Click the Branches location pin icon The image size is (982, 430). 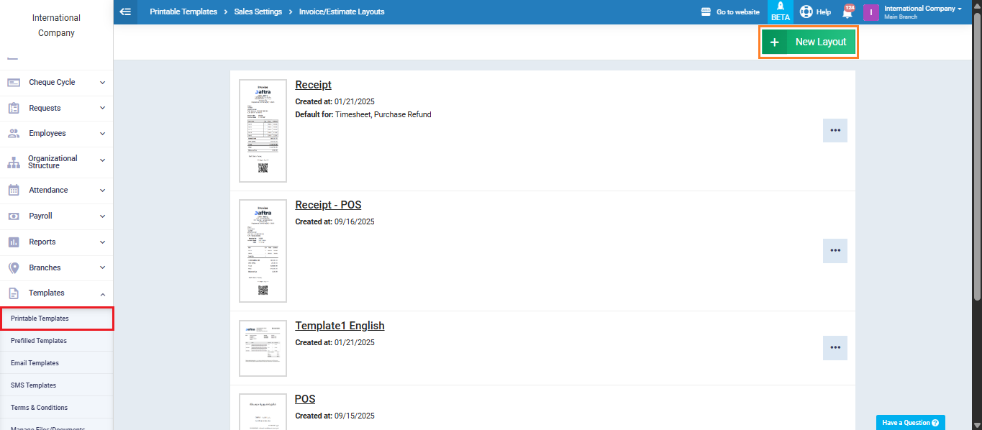14,267
